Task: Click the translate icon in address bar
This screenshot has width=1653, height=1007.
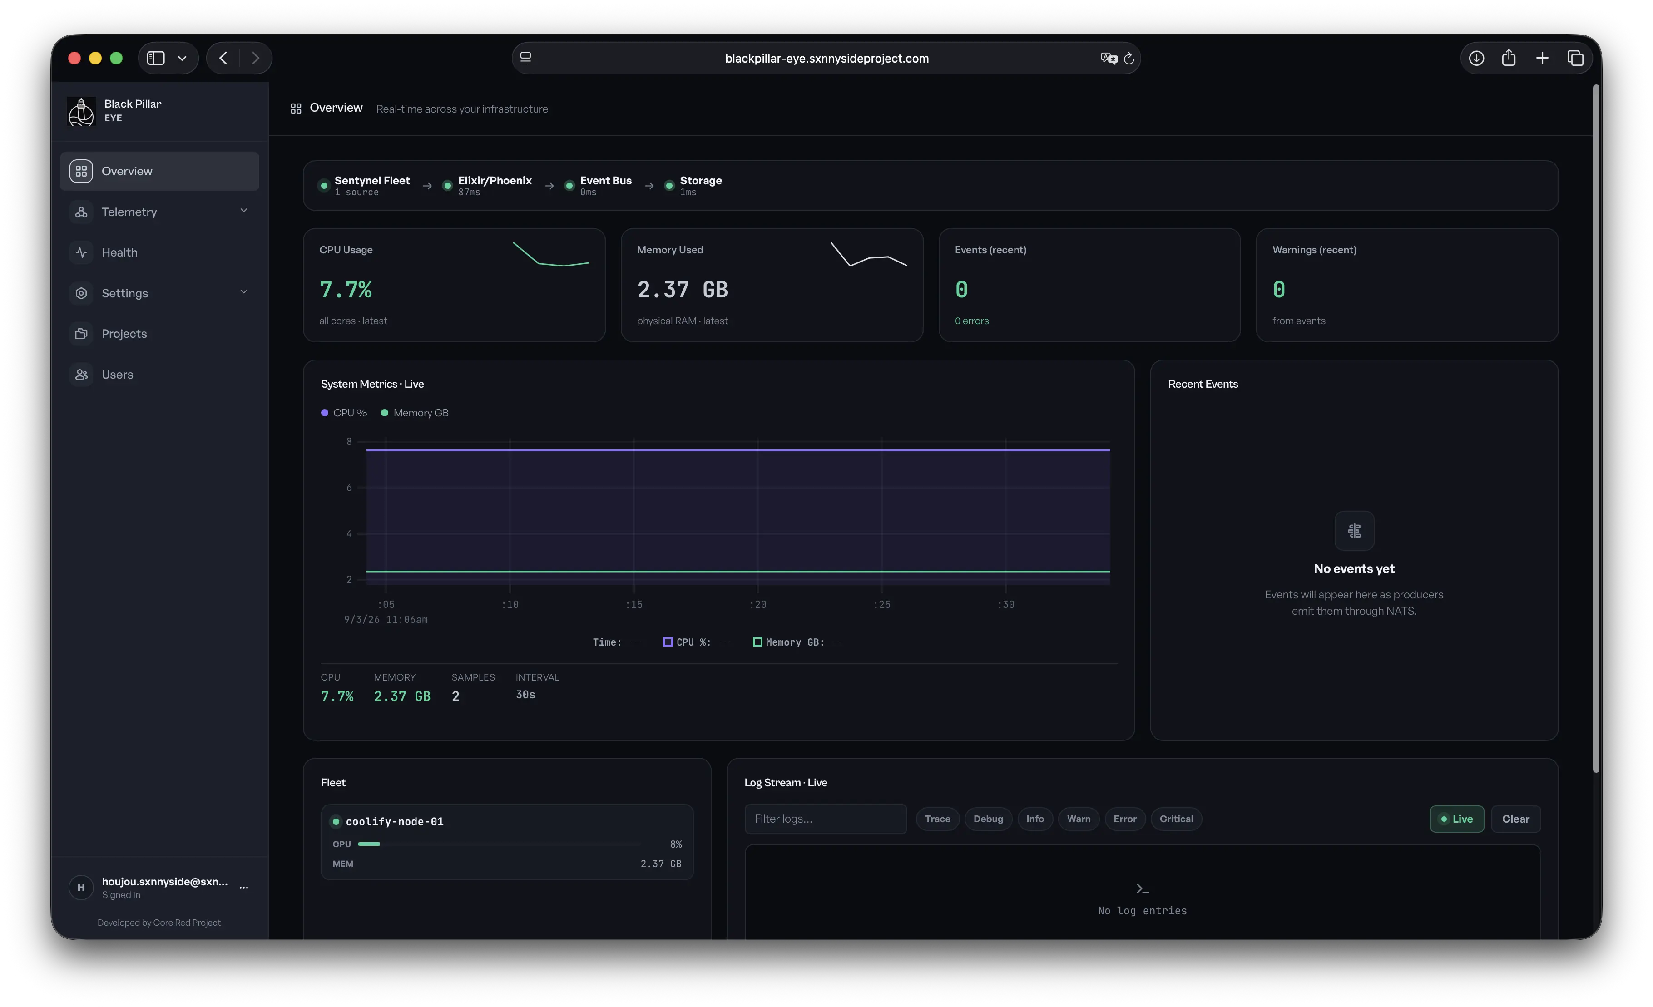Action: (1108, 59)
